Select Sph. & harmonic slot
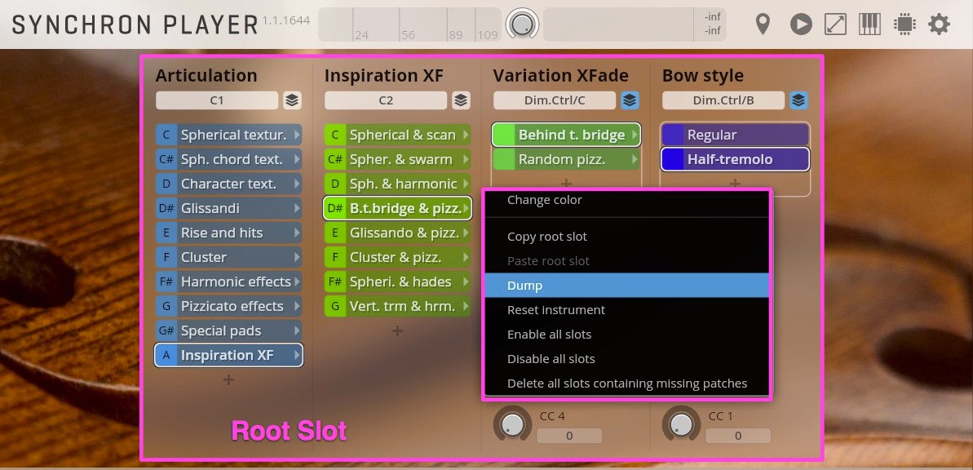Image resolution: width=973 pixels, height=470 pixels. tap(398, 184)
